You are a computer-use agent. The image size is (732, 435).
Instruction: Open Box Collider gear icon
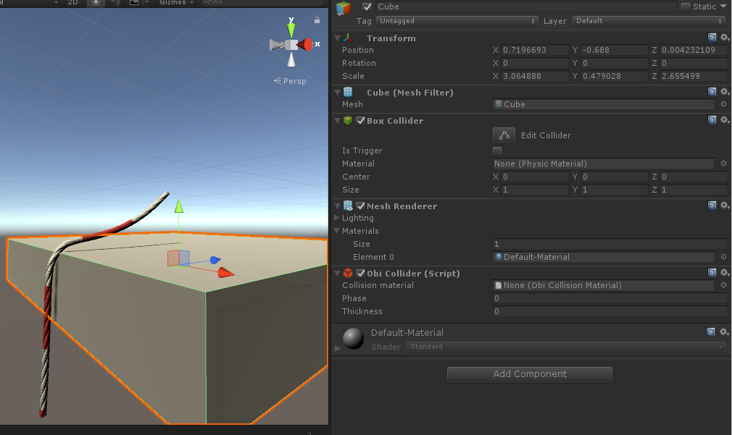pos(725,120)
